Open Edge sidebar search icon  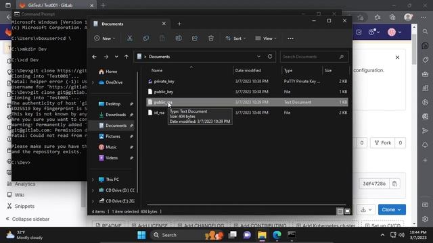pos(426,32)
